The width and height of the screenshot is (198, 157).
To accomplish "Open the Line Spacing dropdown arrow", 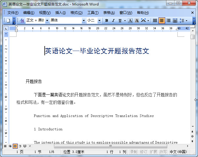I will click(x=186, y=21).
